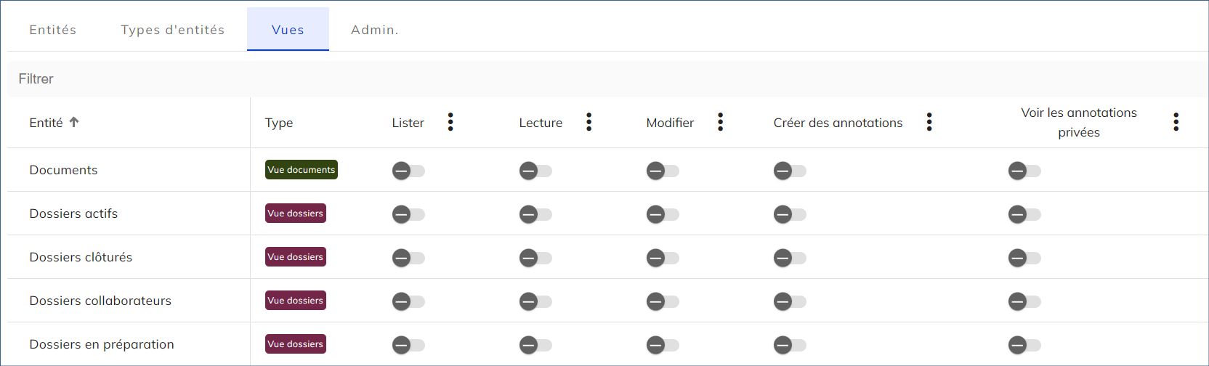Switch to the Entités tab
Viewport: 1209px width, 366px height.
tap(53, 30)
